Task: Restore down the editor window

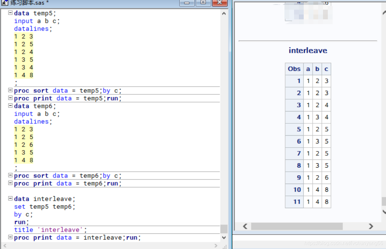Action: [x=203, y=3]
